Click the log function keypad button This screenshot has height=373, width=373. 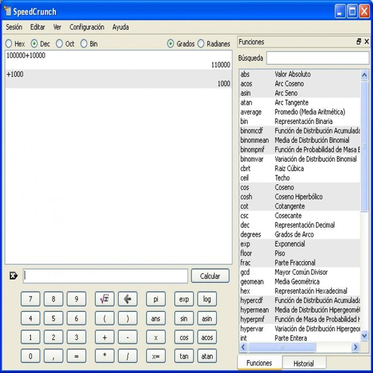coord(207,299)
